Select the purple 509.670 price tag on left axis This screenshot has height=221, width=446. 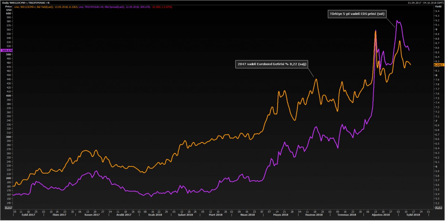point(6,50)
